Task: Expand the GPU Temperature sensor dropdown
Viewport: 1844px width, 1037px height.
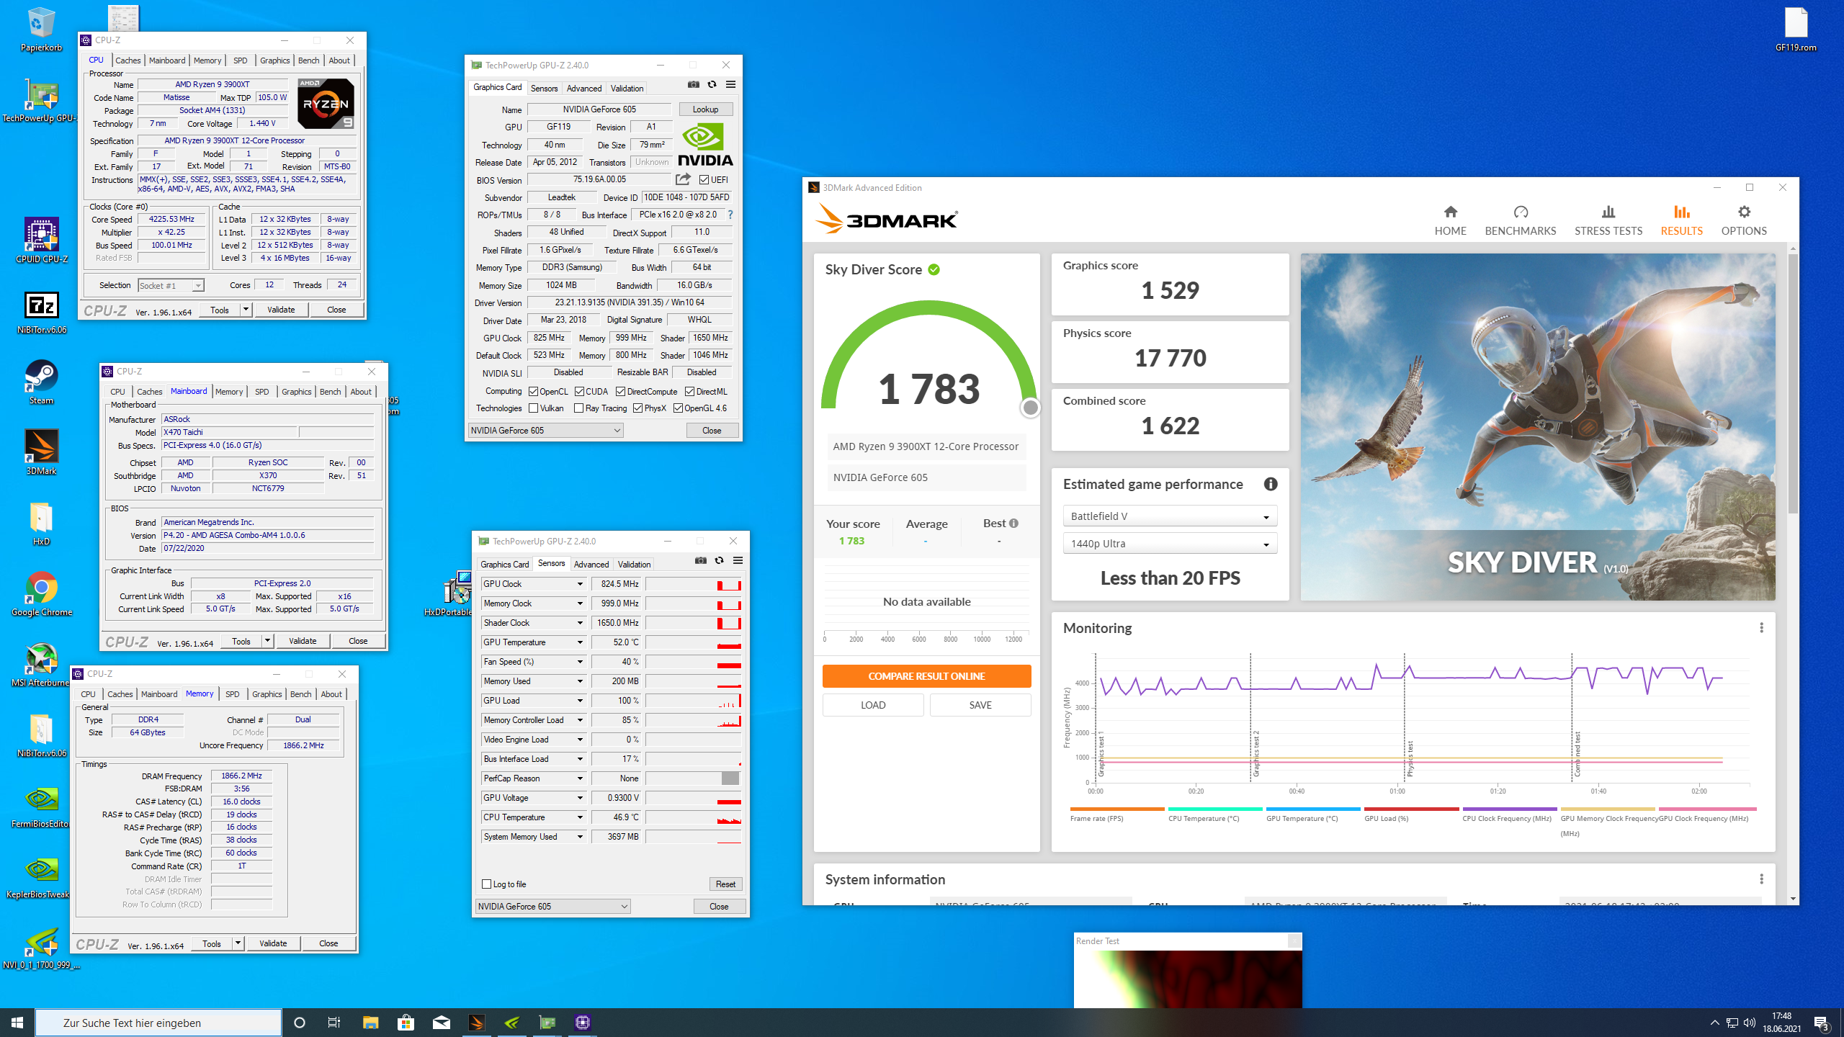Action: pos(579,642)
